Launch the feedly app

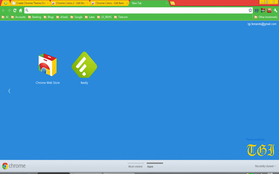(x=84, y=65)
